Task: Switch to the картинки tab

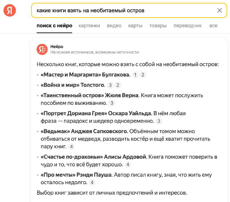Action: point(89,26)
